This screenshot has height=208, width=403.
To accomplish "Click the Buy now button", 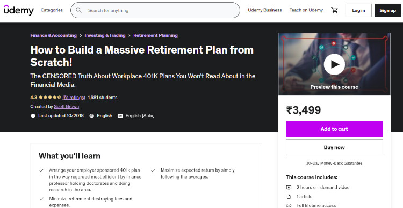I will coord(334,147).
